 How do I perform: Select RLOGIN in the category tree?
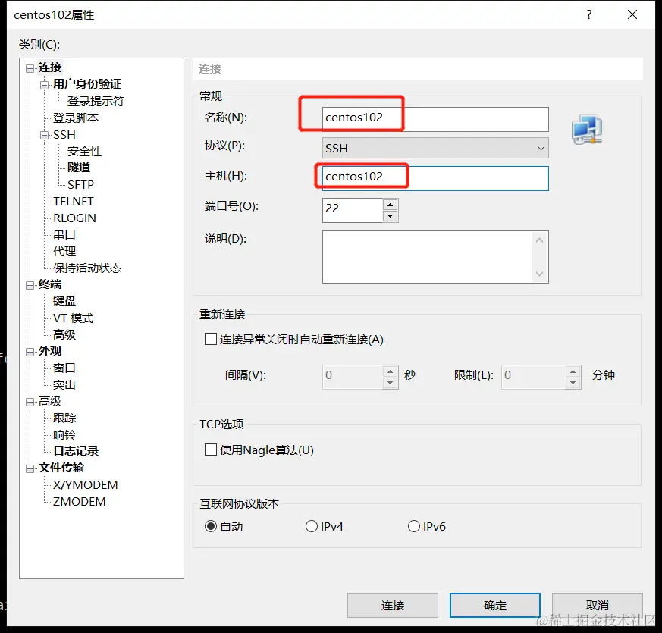(75, 218)
